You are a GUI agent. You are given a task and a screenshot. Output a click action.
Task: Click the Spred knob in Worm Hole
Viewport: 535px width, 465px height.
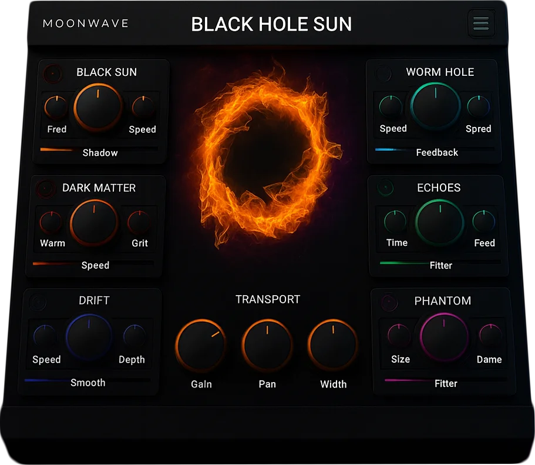coord(477,106)
